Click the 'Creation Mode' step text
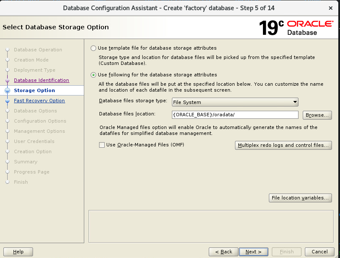Viewport: 340px width, 258px height. (x=31, y=60)
